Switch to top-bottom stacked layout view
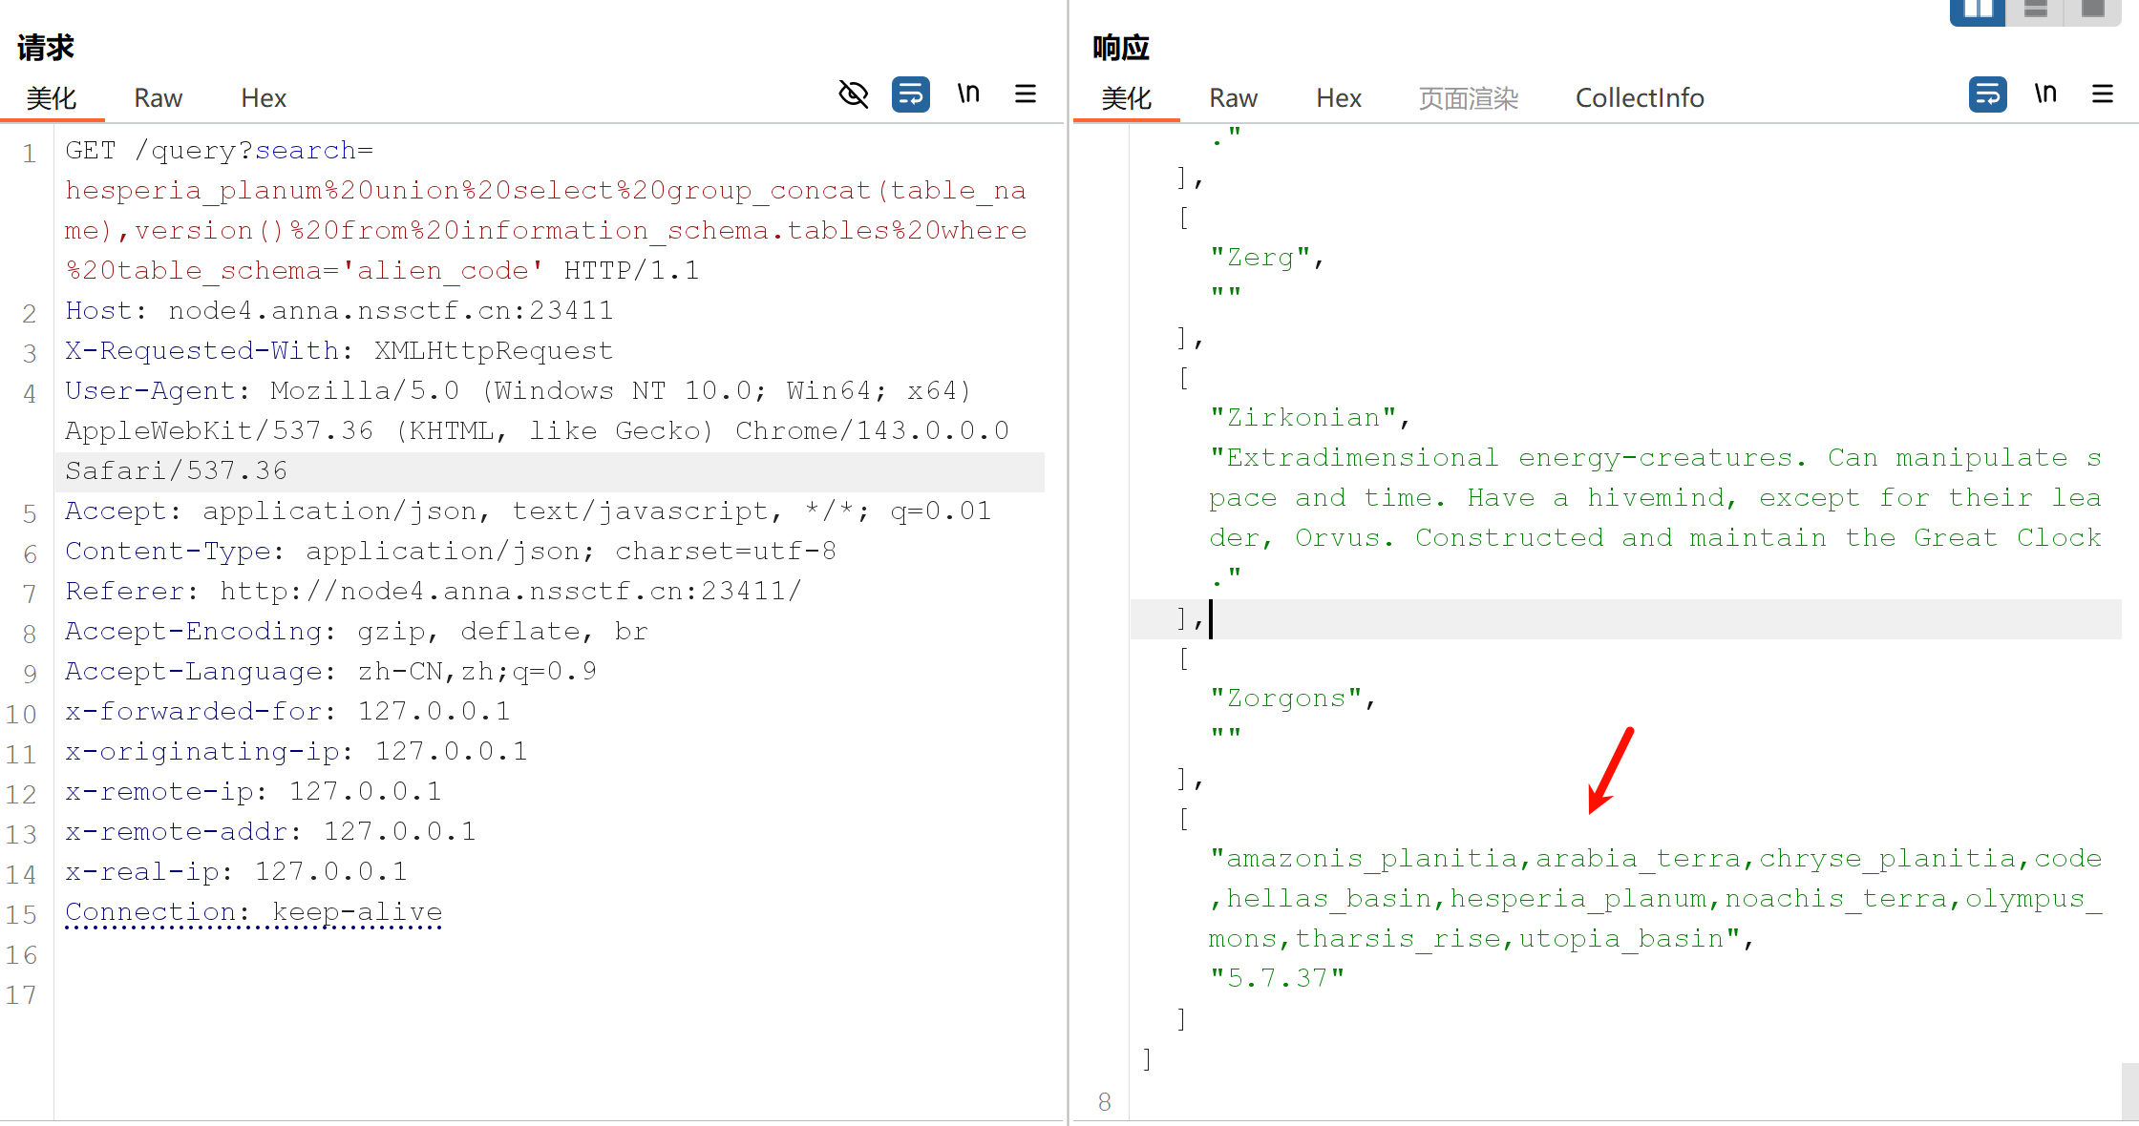 [2035, 10]
